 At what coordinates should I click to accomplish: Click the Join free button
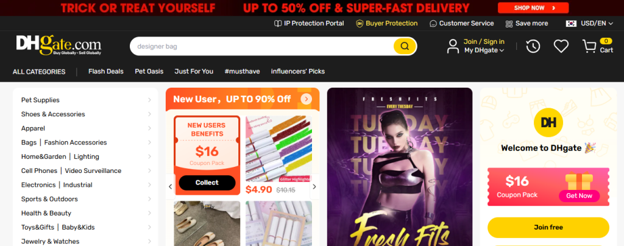548,228
